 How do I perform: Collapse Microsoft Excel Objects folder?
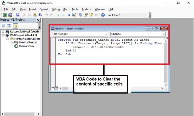7,39
